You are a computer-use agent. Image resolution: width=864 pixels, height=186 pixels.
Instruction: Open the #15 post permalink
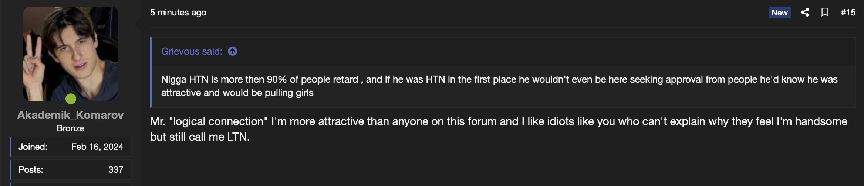pyautogui.click(x=848, y=13)
